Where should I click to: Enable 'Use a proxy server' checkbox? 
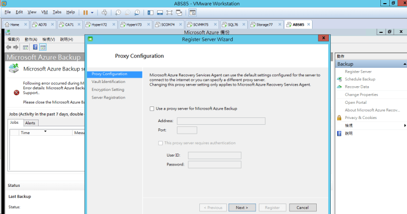click(152, 109)
